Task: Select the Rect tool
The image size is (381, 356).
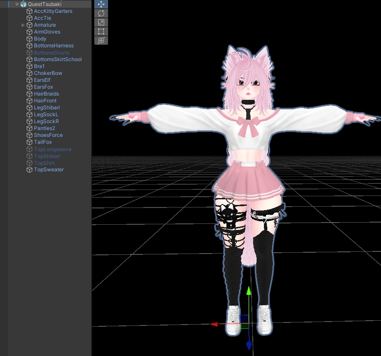Action: tap(101, 31)
